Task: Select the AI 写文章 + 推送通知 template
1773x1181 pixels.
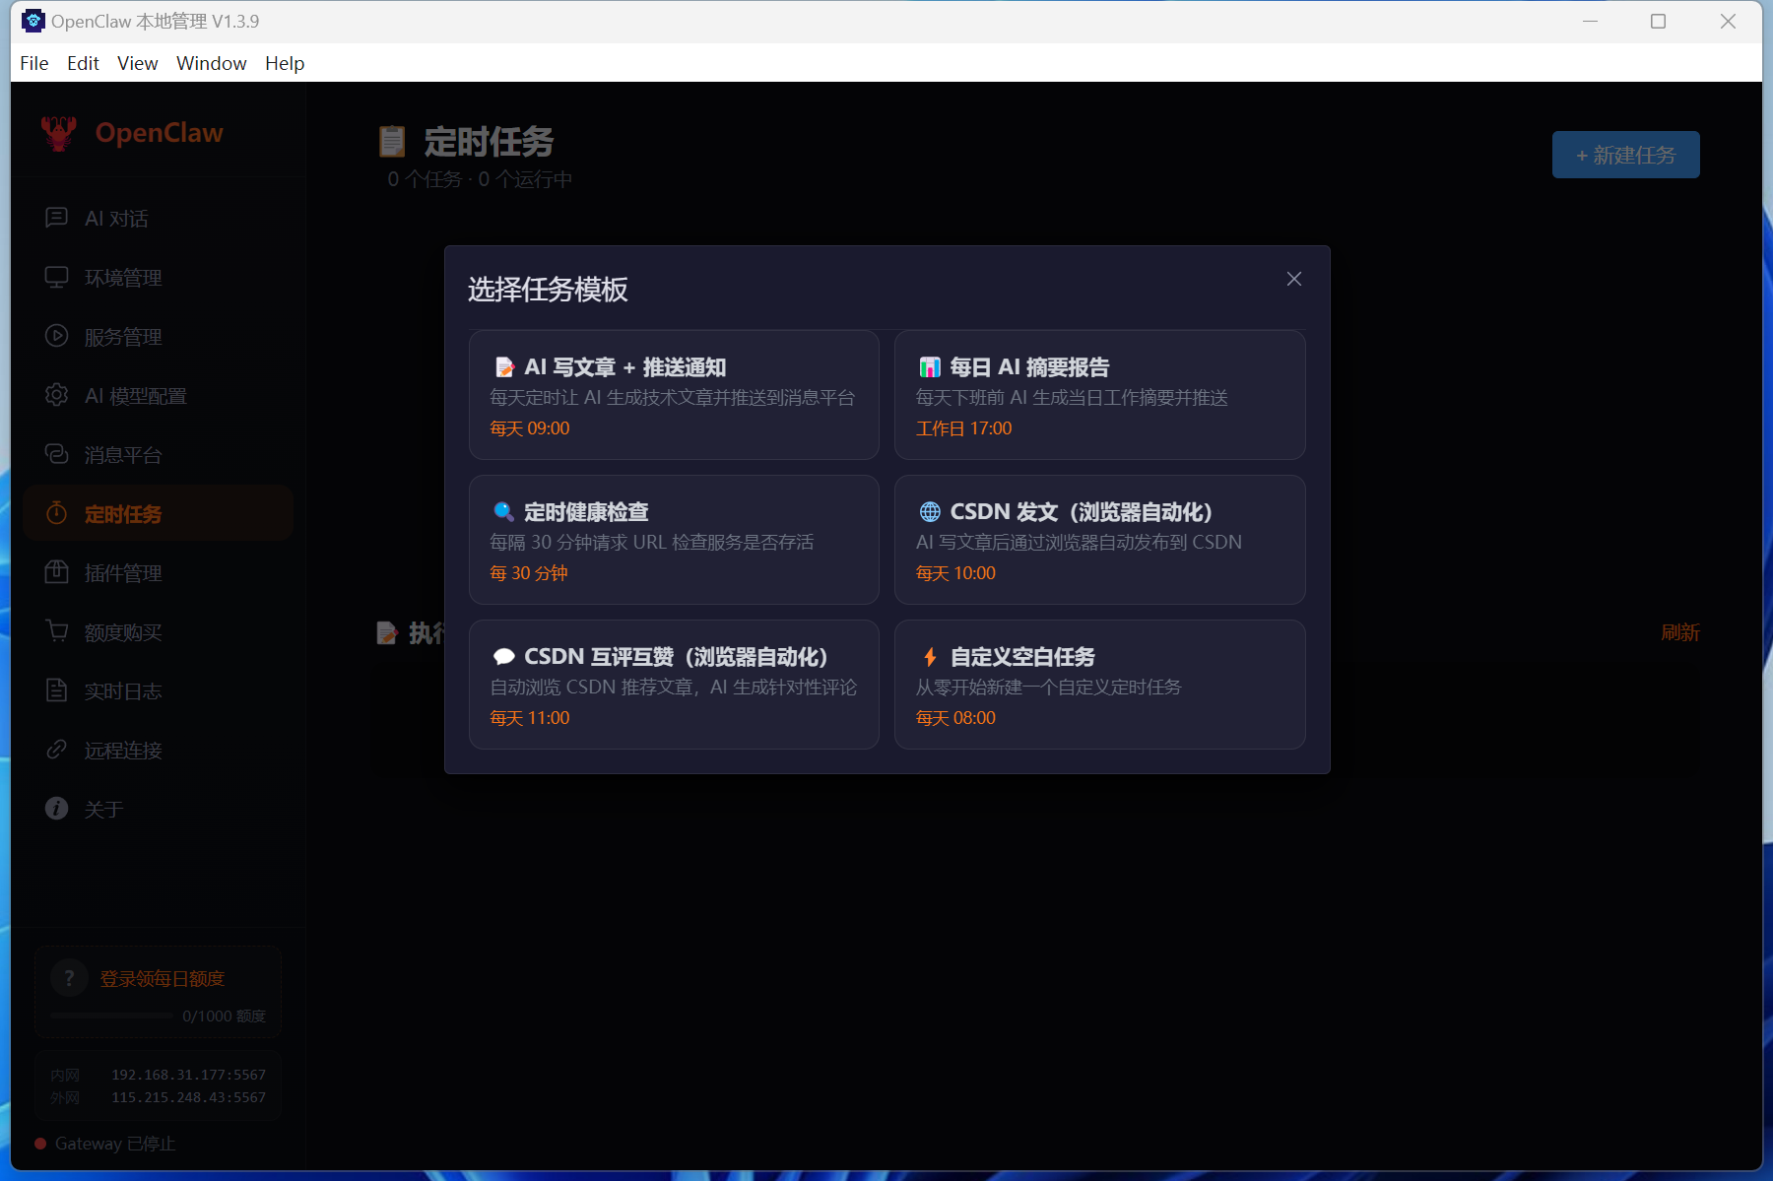Action: point(674,395)
